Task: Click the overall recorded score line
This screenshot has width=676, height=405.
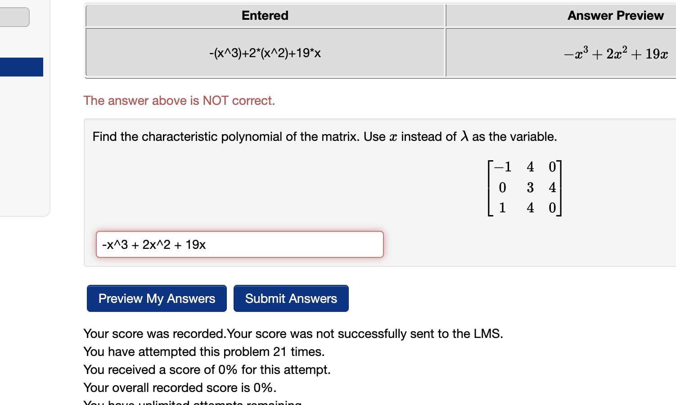Action: pos(179,387)
